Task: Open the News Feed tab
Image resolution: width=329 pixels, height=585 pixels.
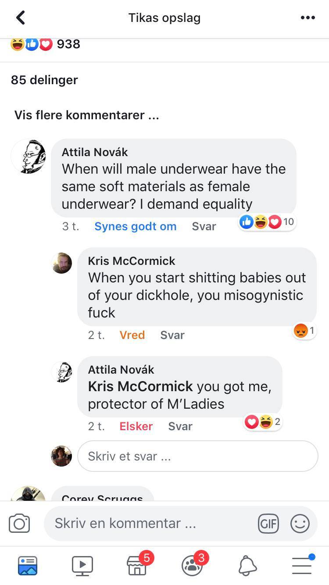Action: [x=28, y=565]
